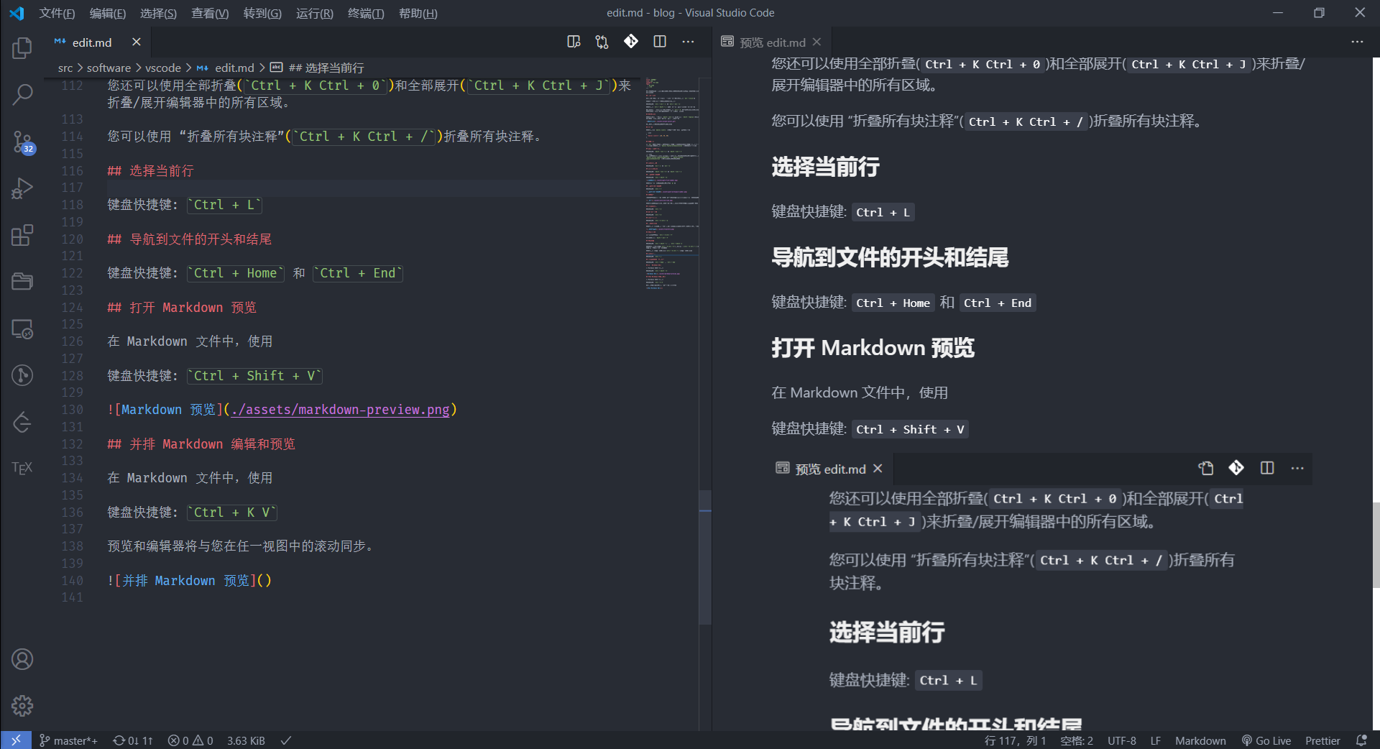
Task: Open editor actions via the ellipsis menu
Action: 688,42
